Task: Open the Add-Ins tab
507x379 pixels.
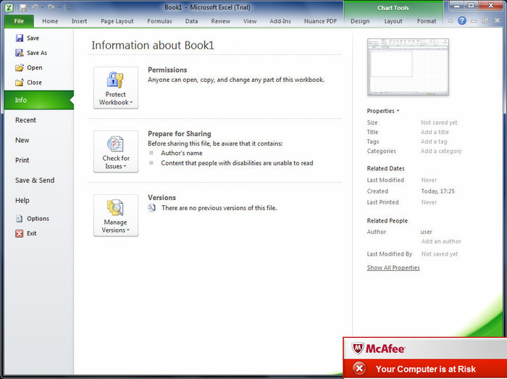Action: tap(280, 21)
